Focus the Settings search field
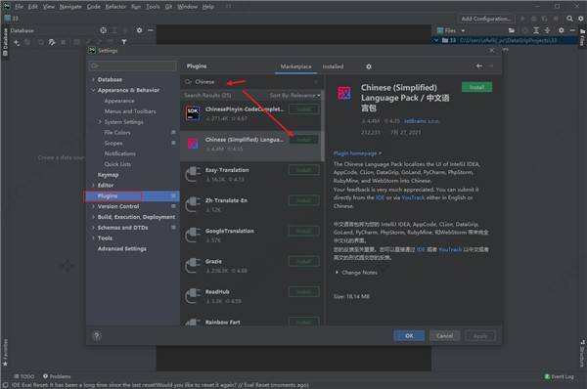 tap(132, 65)
